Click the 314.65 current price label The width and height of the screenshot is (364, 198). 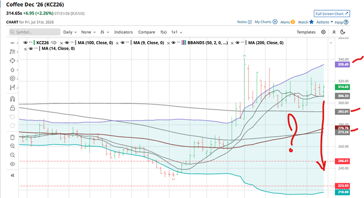coord(343,87)
